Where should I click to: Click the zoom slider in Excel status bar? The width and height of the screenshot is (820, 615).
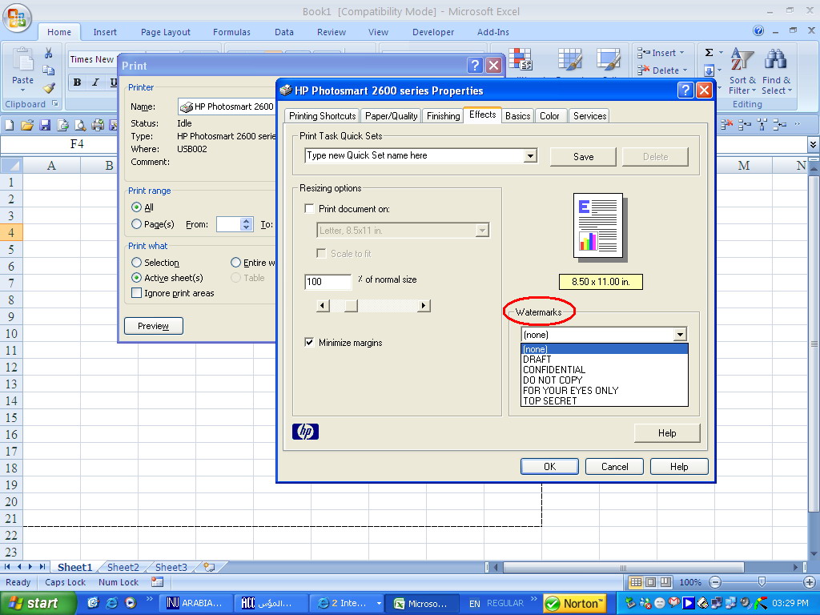(x=762, y=581)
